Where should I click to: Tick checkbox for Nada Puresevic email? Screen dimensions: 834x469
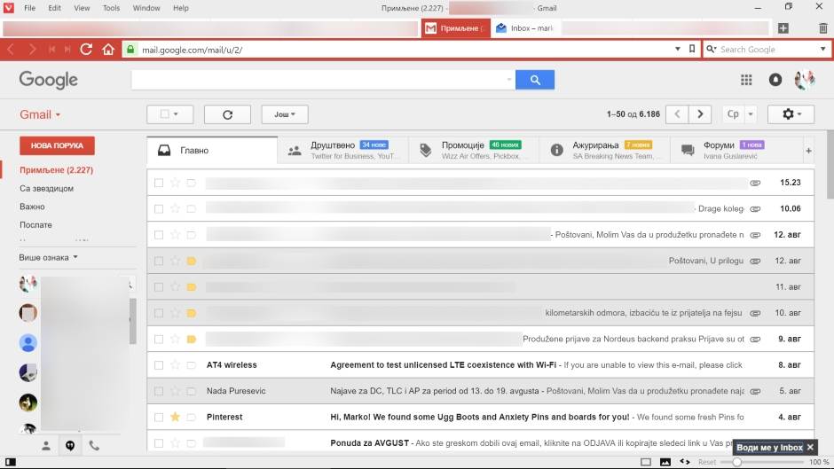click(x=159, y=391)
